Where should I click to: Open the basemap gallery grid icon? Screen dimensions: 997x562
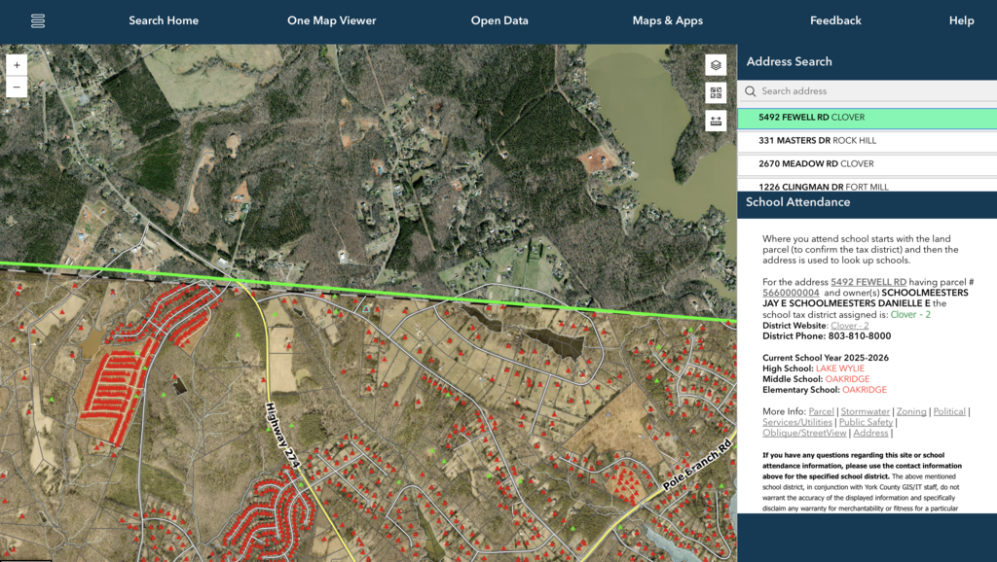pyautogui.click(x=716, y=93)
